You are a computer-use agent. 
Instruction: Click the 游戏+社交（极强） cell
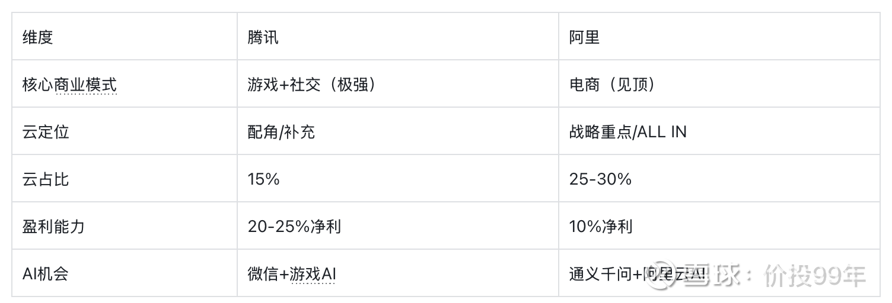[312, 85]
